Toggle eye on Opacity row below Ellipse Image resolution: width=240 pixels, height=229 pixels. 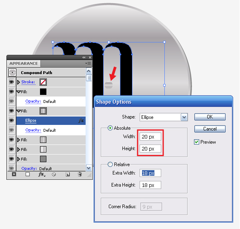tap(12, 130)
